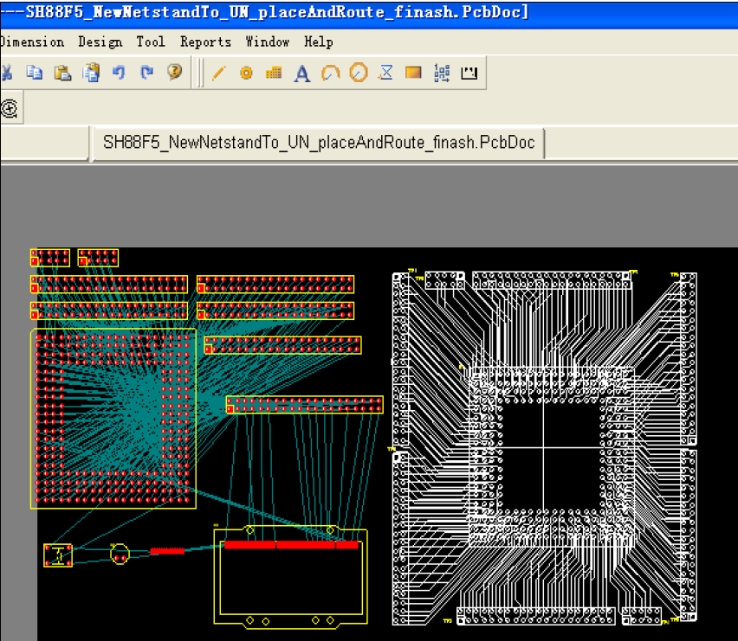Click the Copy icon in toolbar
Screen dimensions: 738x641
coord(35,73)
